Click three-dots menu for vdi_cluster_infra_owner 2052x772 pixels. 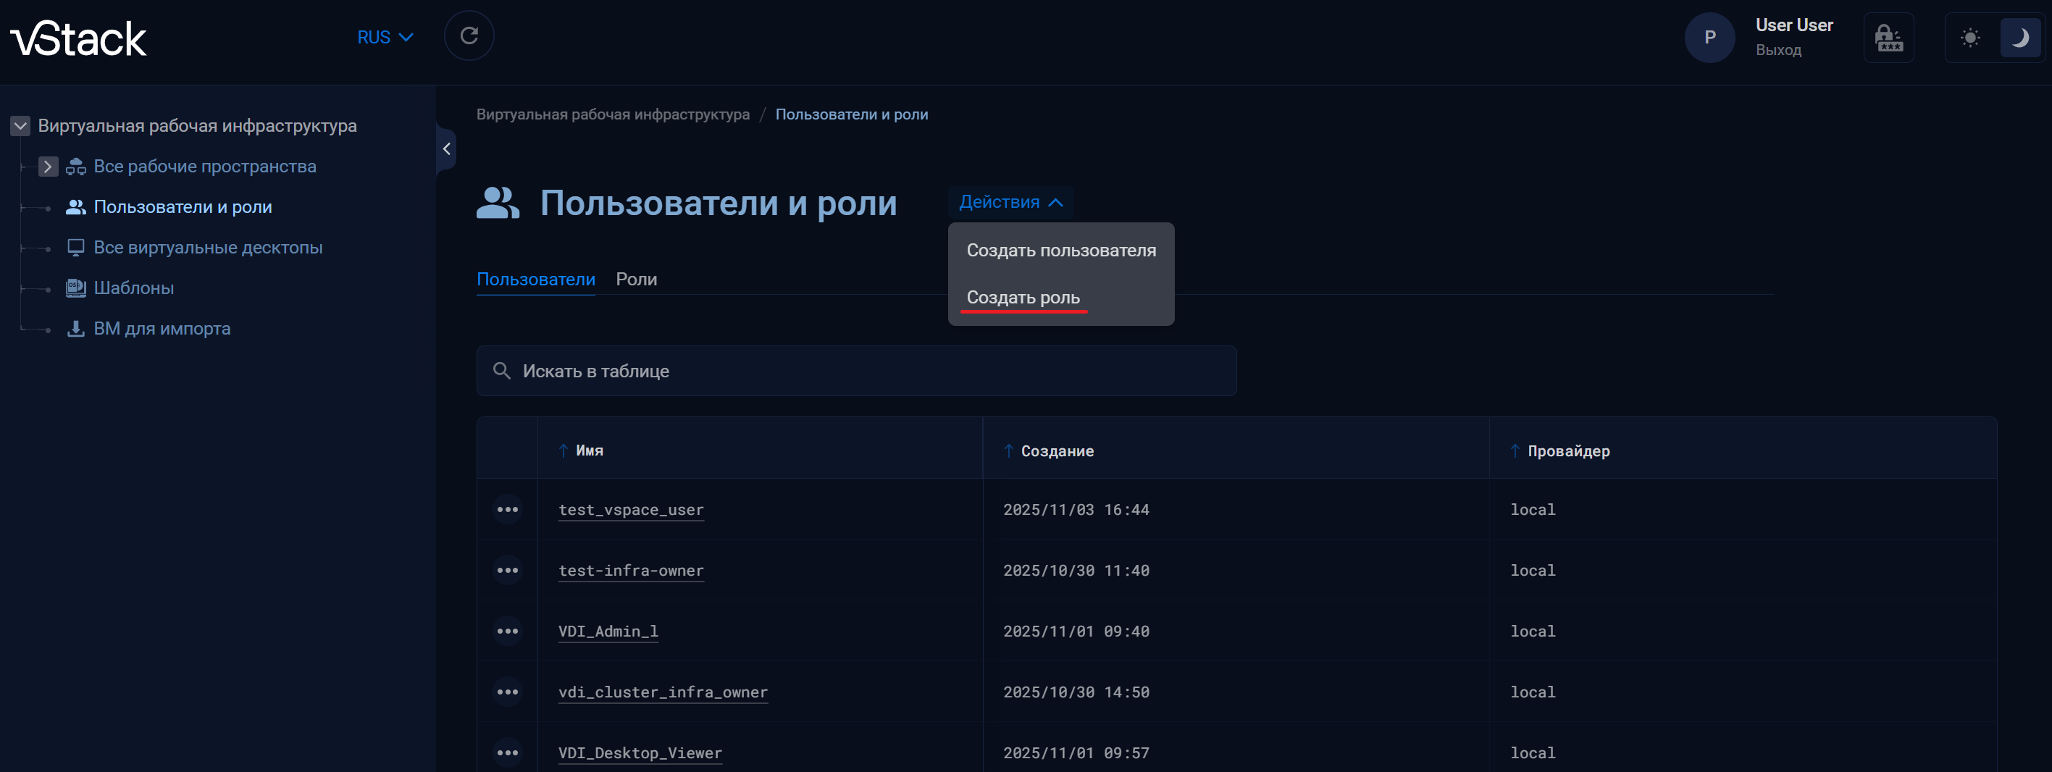pos(508,692)
